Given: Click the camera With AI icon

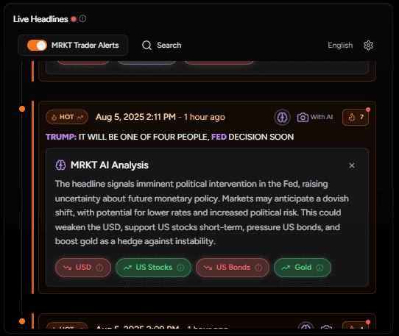Looking at the screenshot, I should [x=303, y=117].
